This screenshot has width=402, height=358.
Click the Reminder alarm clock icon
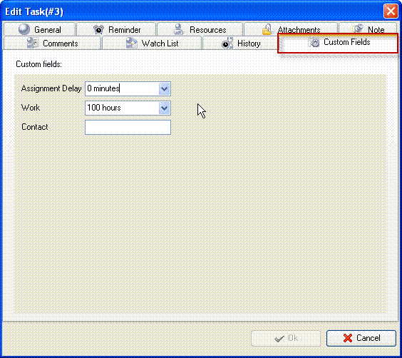(98, 29)
